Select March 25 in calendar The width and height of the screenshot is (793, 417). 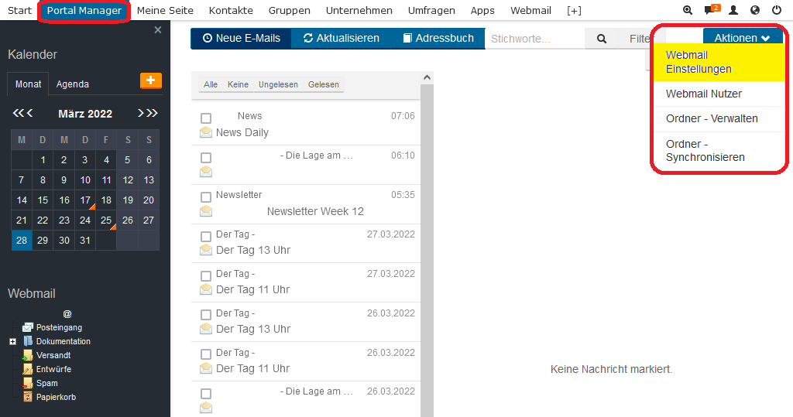tap(106, 220)
